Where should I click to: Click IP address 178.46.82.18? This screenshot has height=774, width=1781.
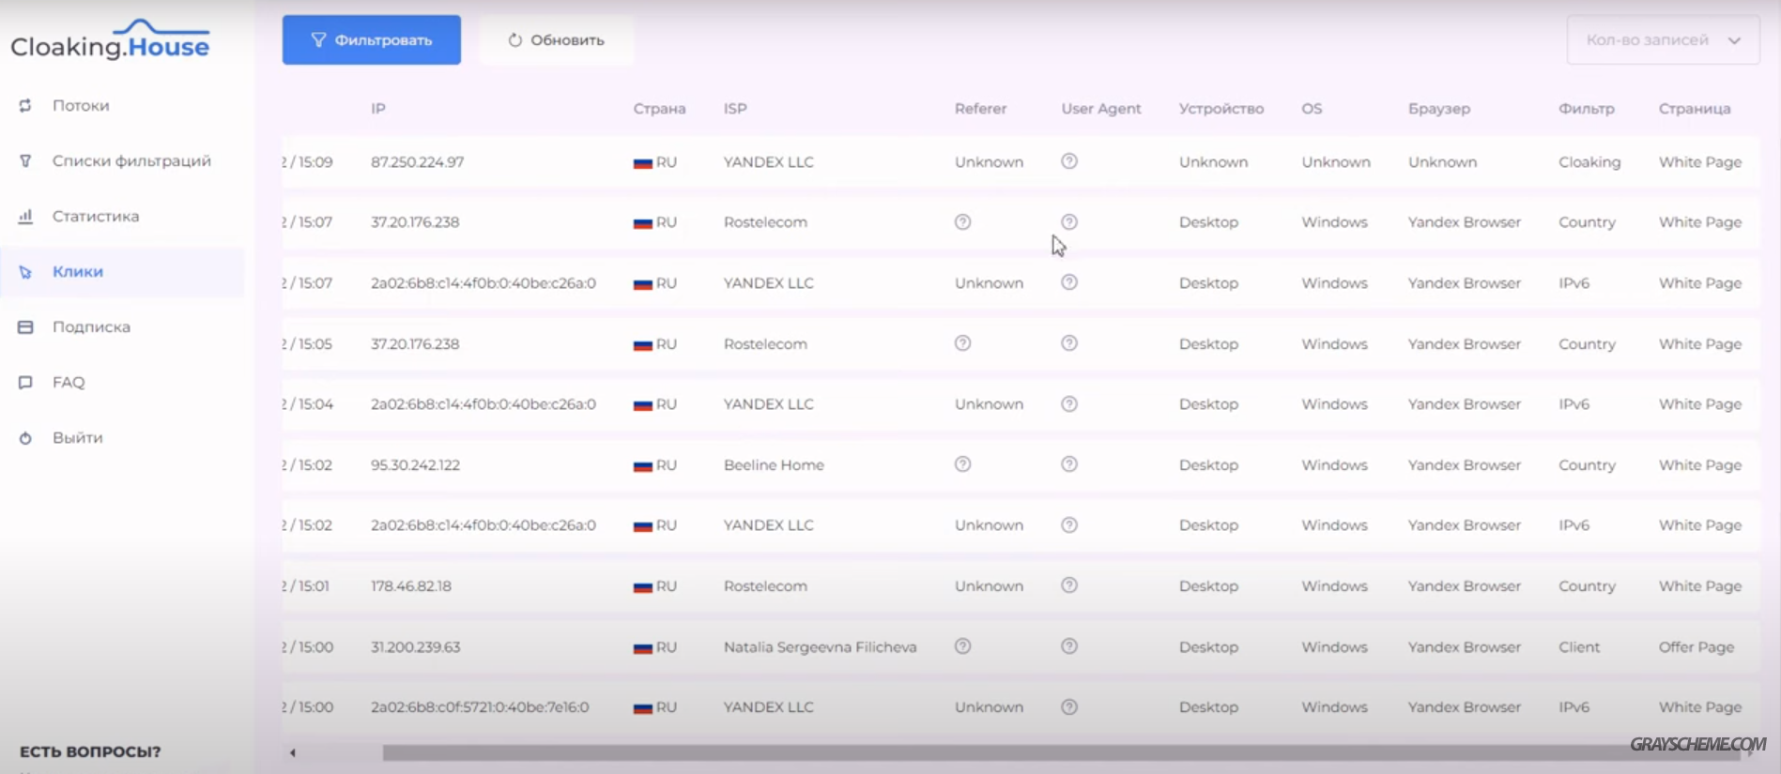pyautogui.click(x=411, y=585)
